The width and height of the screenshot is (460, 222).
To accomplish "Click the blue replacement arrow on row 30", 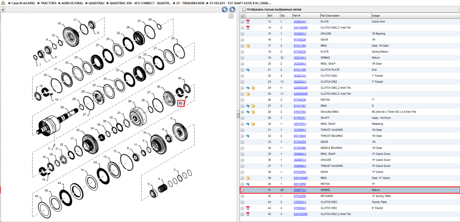I will pyautogui.click(x=248, y=124).
